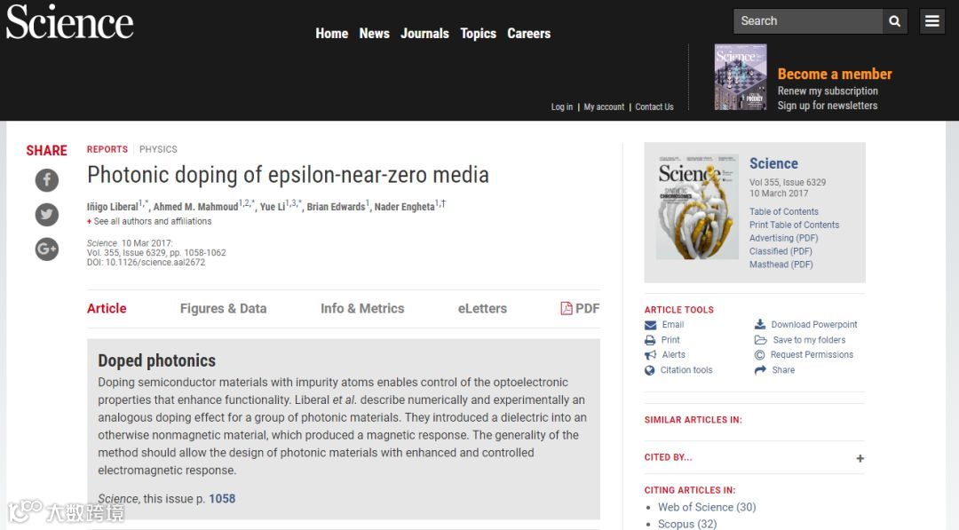The width and height of the screenshot is (959, 530).
Task: Expand the Cited By section
Action: click(860, 458)
